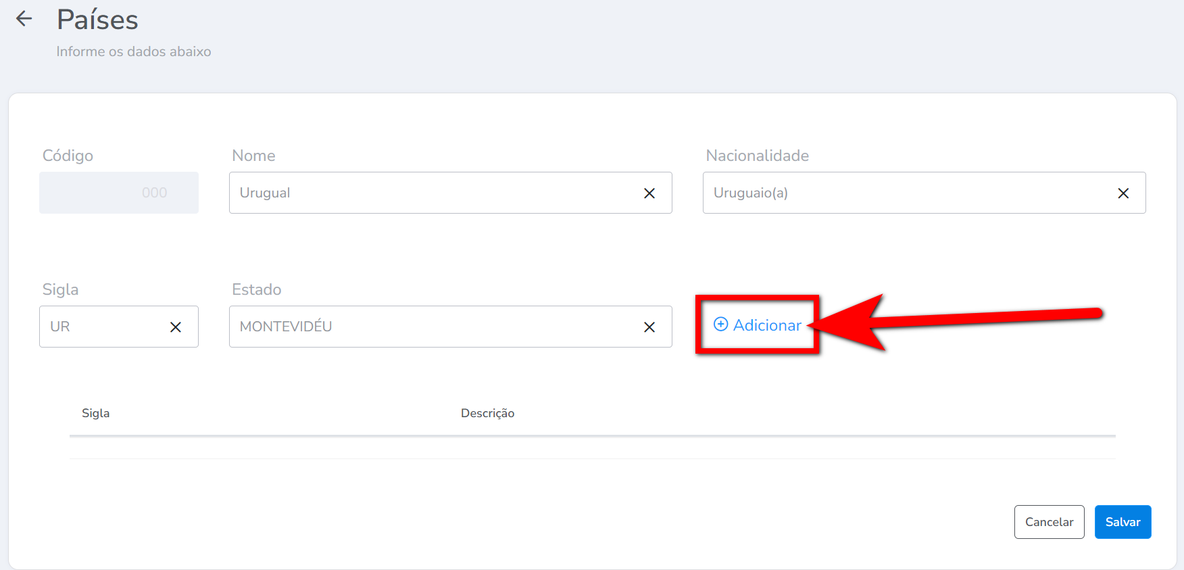Viewport: 1184px width, 570px height.
Task: Click the Nacionalidade label above its field
Action: [x=757, y=156]
